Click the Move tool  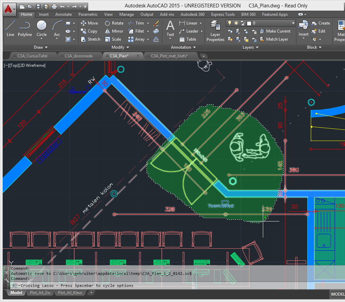click(89, 23)
